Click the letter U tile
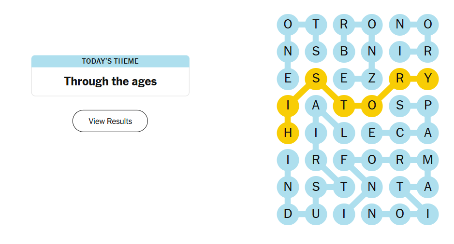 click(316, 214)
